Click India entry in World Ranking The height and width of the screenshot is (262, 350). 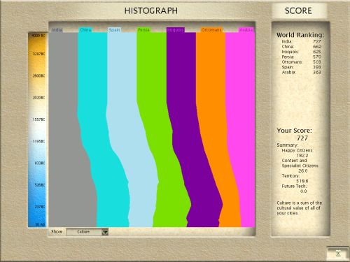[301, 41]
